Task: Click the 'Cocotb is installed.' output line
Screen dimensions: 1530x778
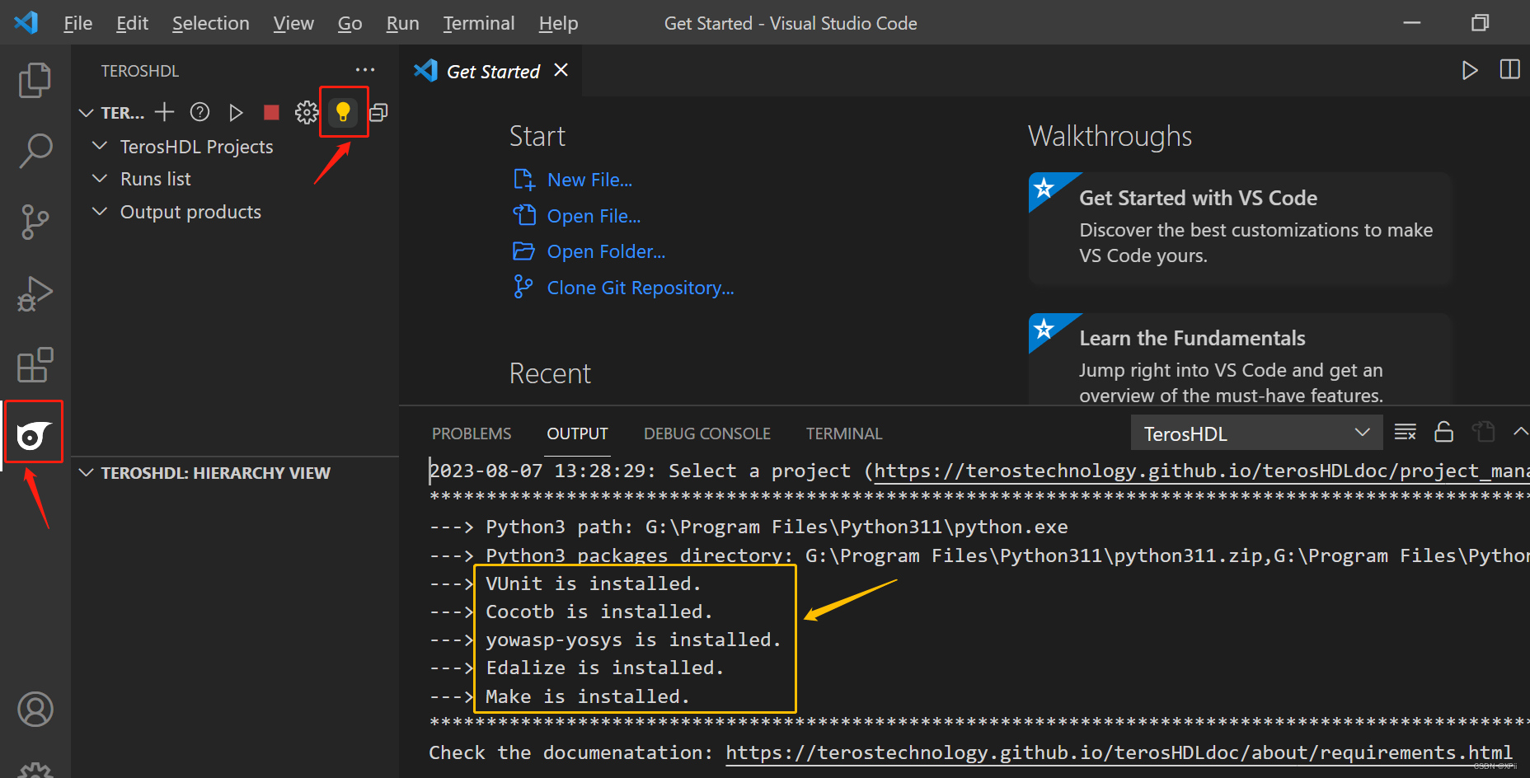Action: pyautogui.click(x=598, y=612)
